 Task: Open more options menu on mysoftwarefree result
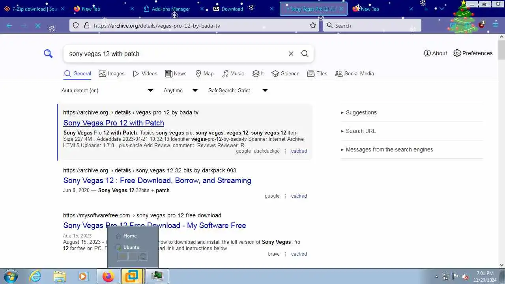285,254
